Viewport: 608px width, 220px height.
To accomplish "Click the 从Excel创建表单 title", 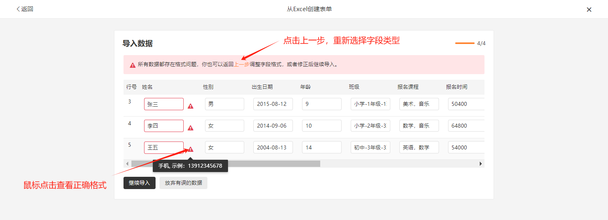I will [310, 9].
